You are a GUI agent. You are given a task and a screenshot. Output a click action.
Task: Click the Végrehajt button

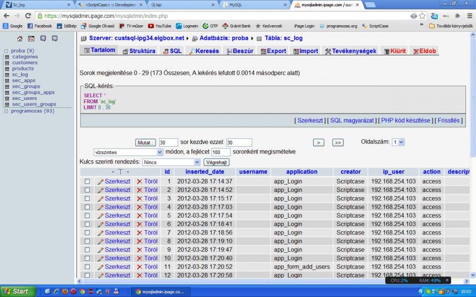(217, 162)
